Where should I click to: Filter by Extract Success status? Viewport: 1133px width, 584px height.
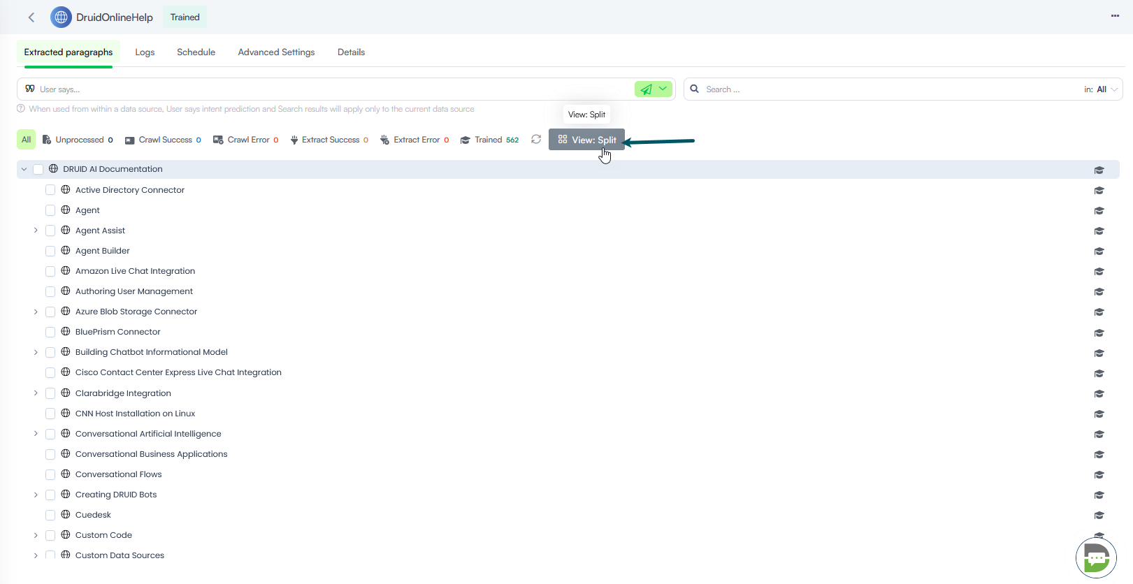[x=329, y=140]
